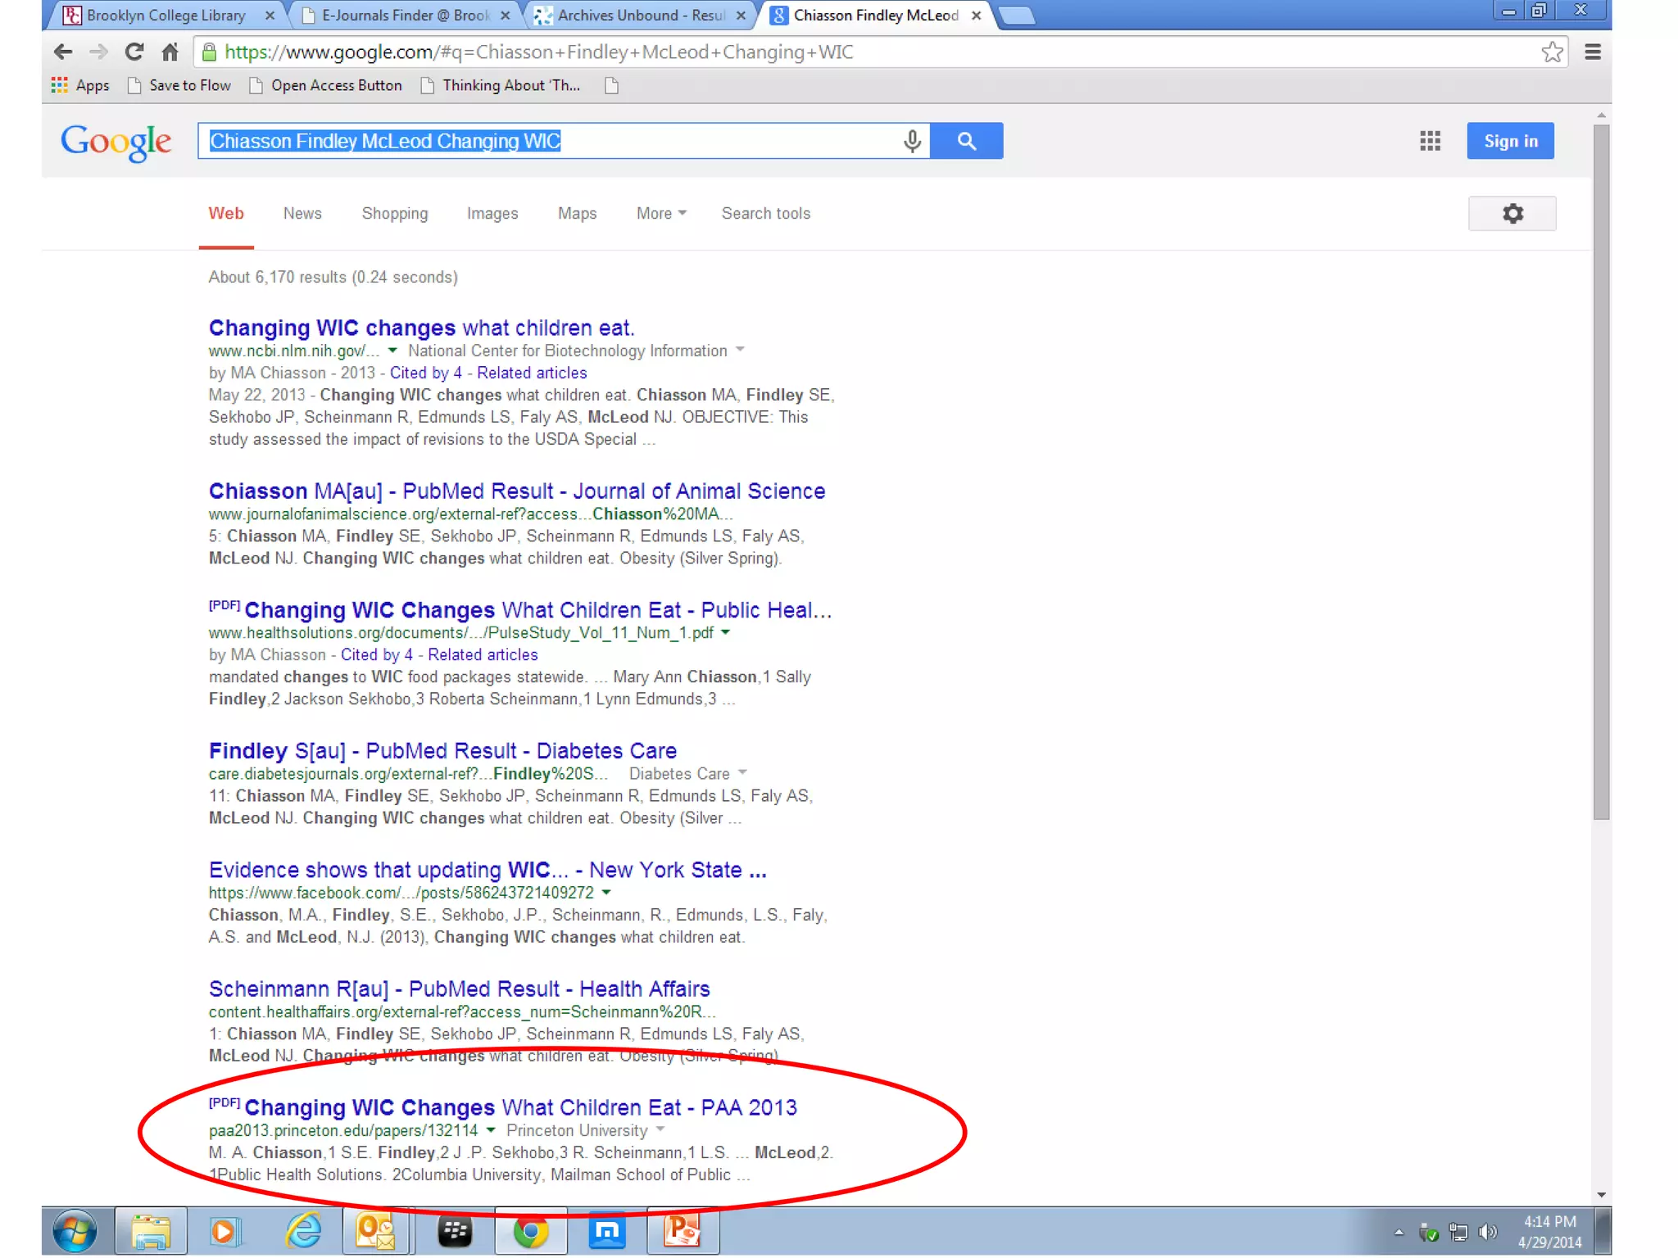Open the PAA 2013 PDF result link

click(520, 1107)
